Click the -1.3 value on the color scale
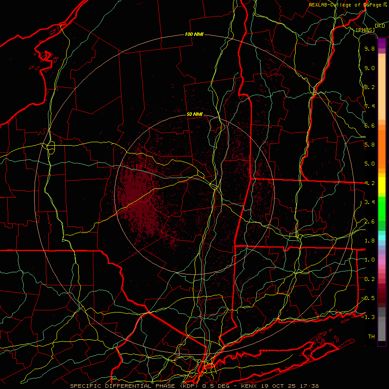Viewport: 389px width, 389px height. tap(368, 317)
